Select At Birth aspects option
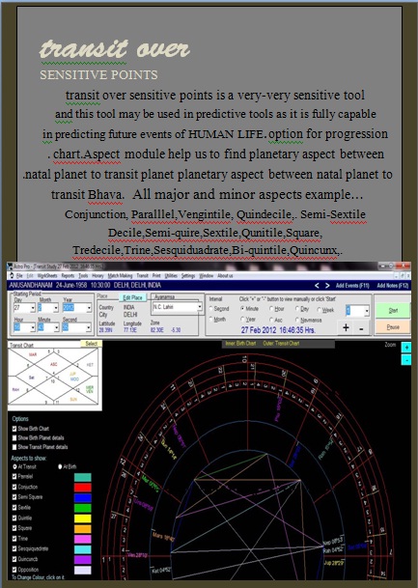418x588 pixels. [x=60, y=467]
